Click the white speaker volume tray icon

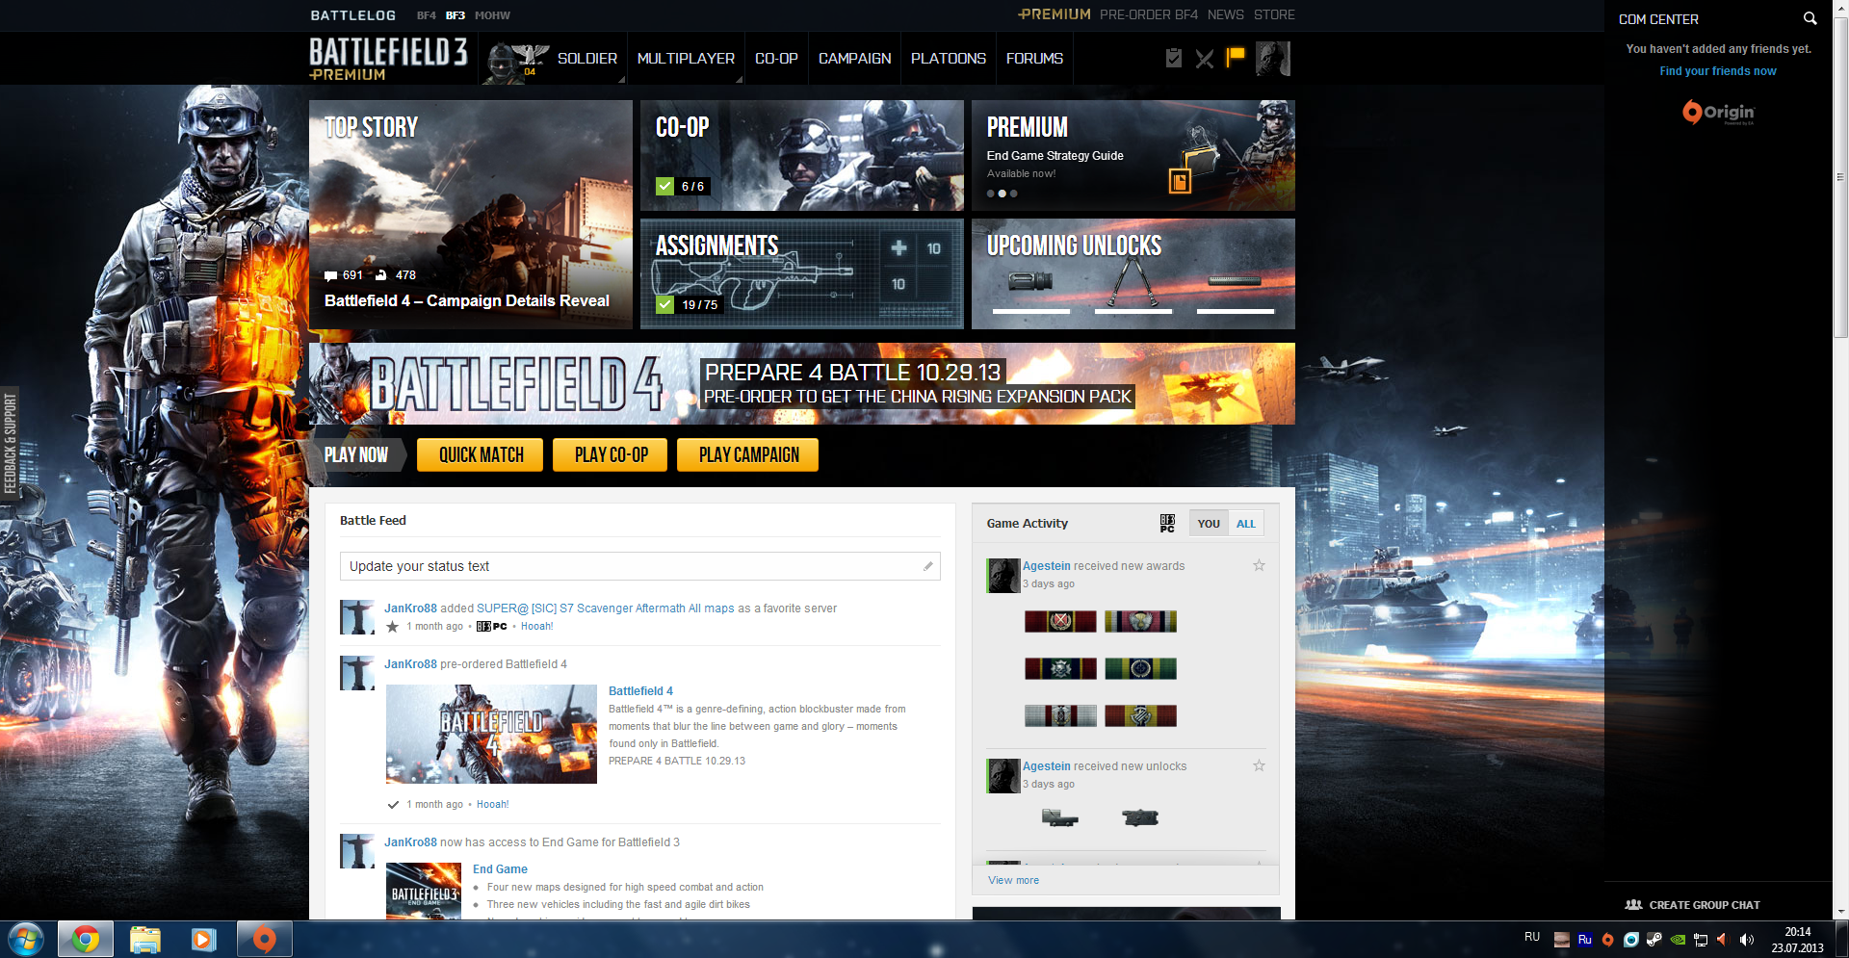pos(1746,940)
